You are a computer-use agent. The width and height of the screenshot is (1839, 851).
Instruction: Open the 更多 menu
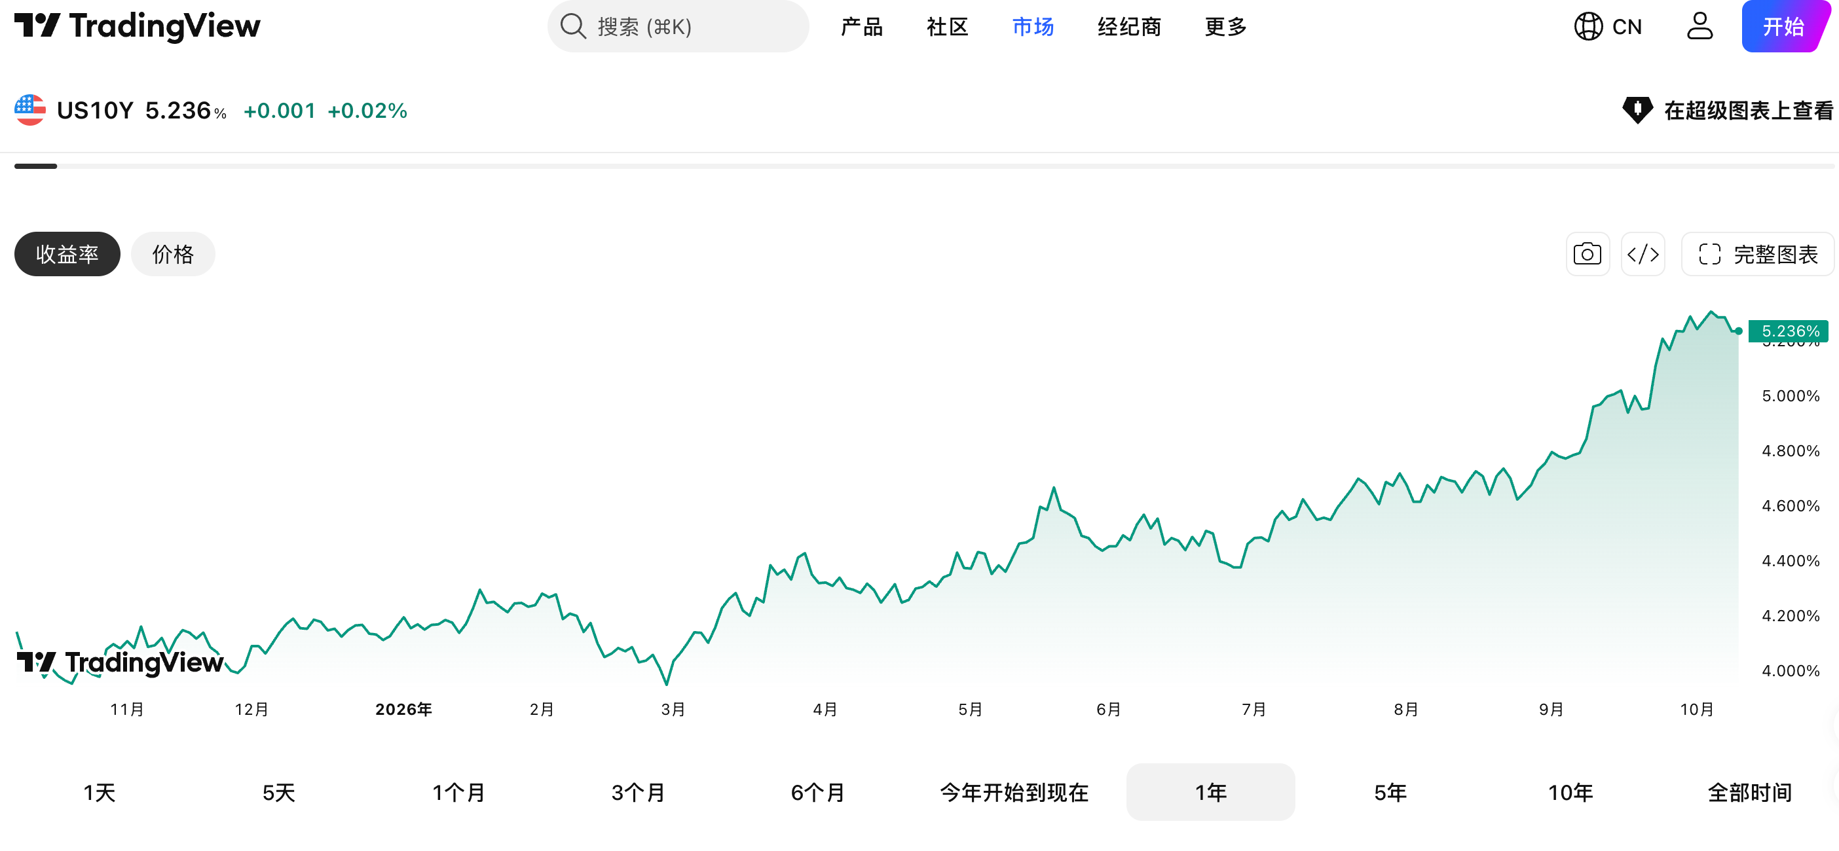[1226, 27]
